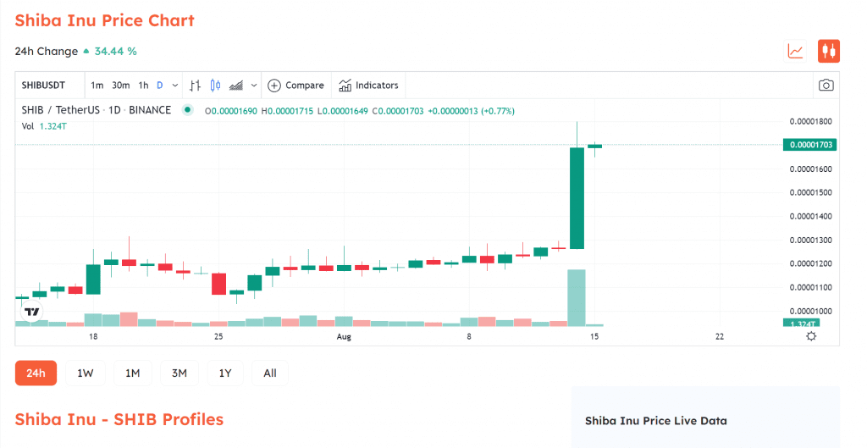This screenshot has height=448, width=867.
Task: Select the 24h range tab
Action: [x=36, y=373]
